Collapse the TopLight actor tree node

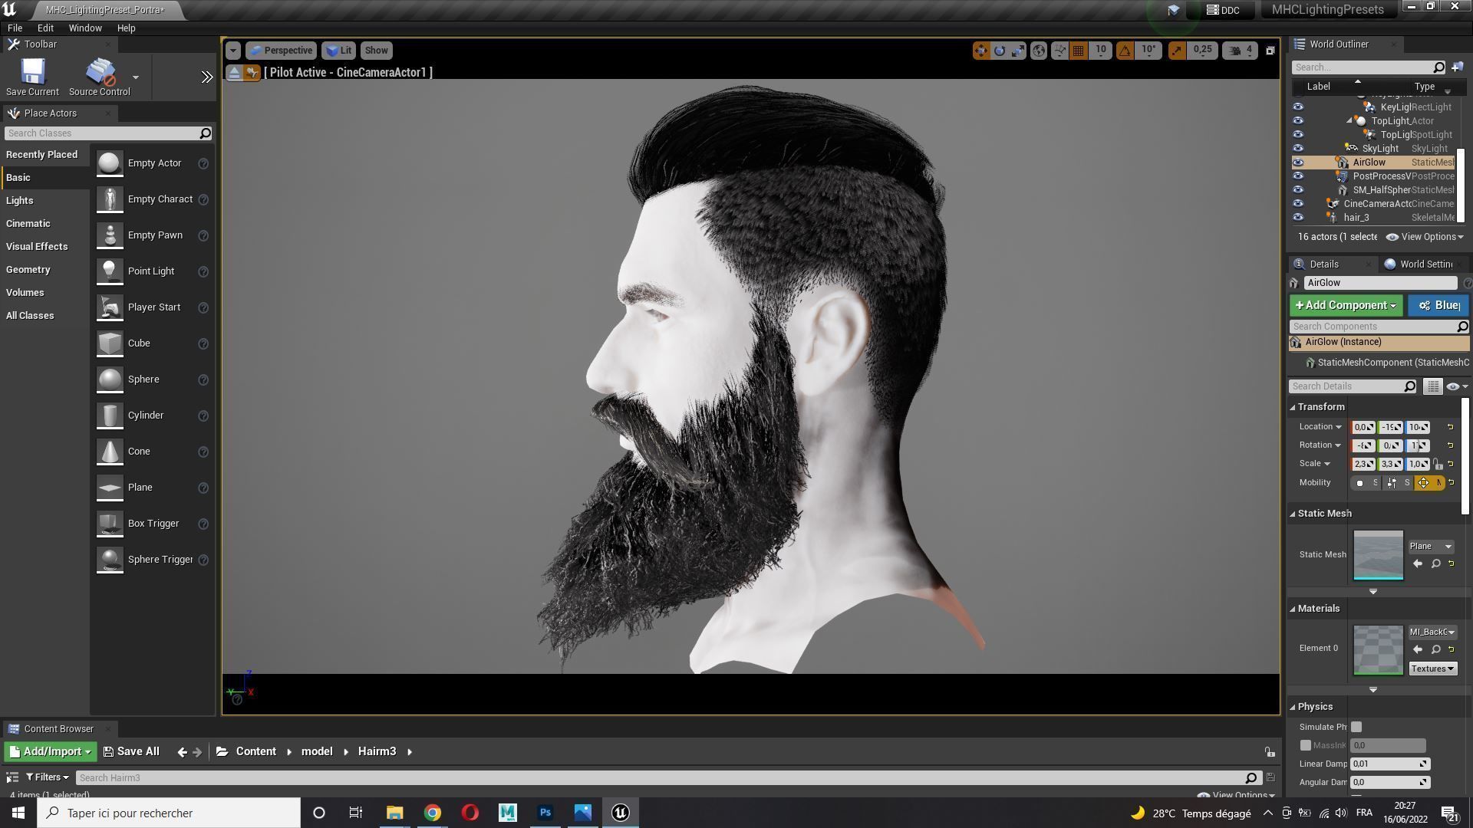[1349, 121]
